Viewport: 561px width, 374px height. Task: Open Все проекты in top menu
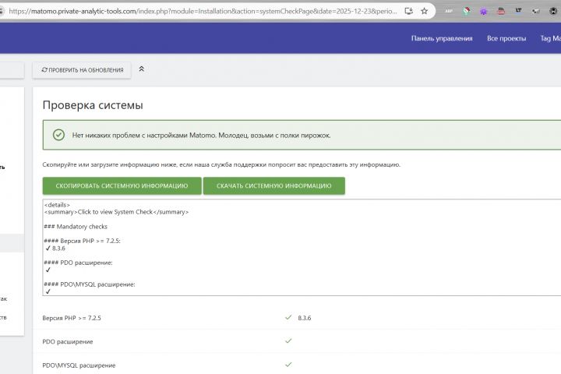click(506, 38)
